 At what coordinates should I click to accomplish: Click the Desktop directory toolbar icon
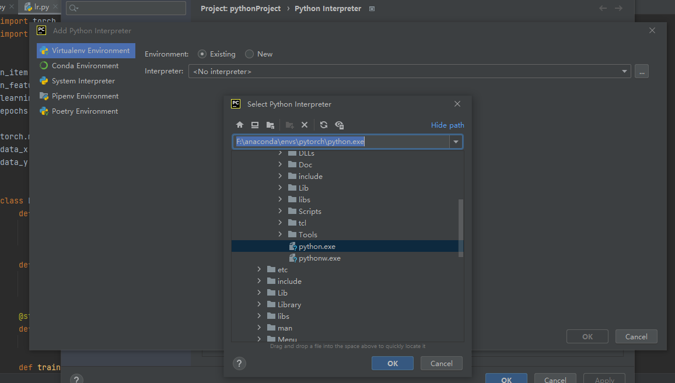[x=255, y=125]
